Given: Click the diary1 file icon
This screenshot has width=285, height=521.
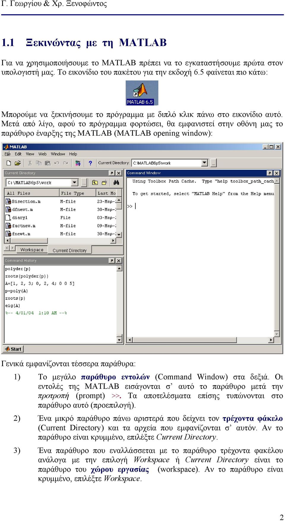Looking at the screenshot, I should click(8, 217).
